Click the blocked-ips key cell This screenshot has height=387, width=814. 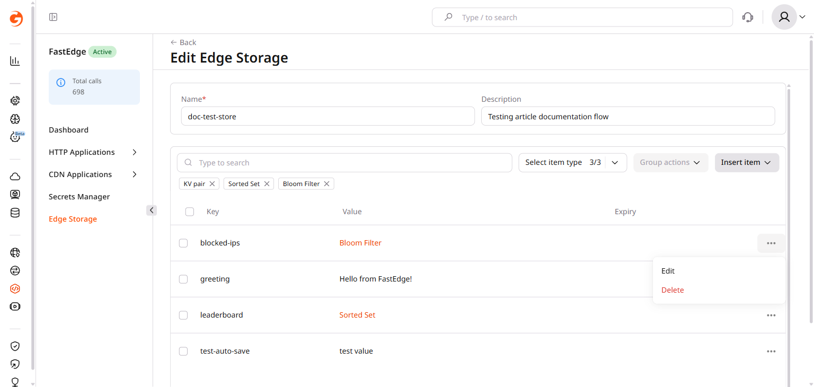[220, 243]
